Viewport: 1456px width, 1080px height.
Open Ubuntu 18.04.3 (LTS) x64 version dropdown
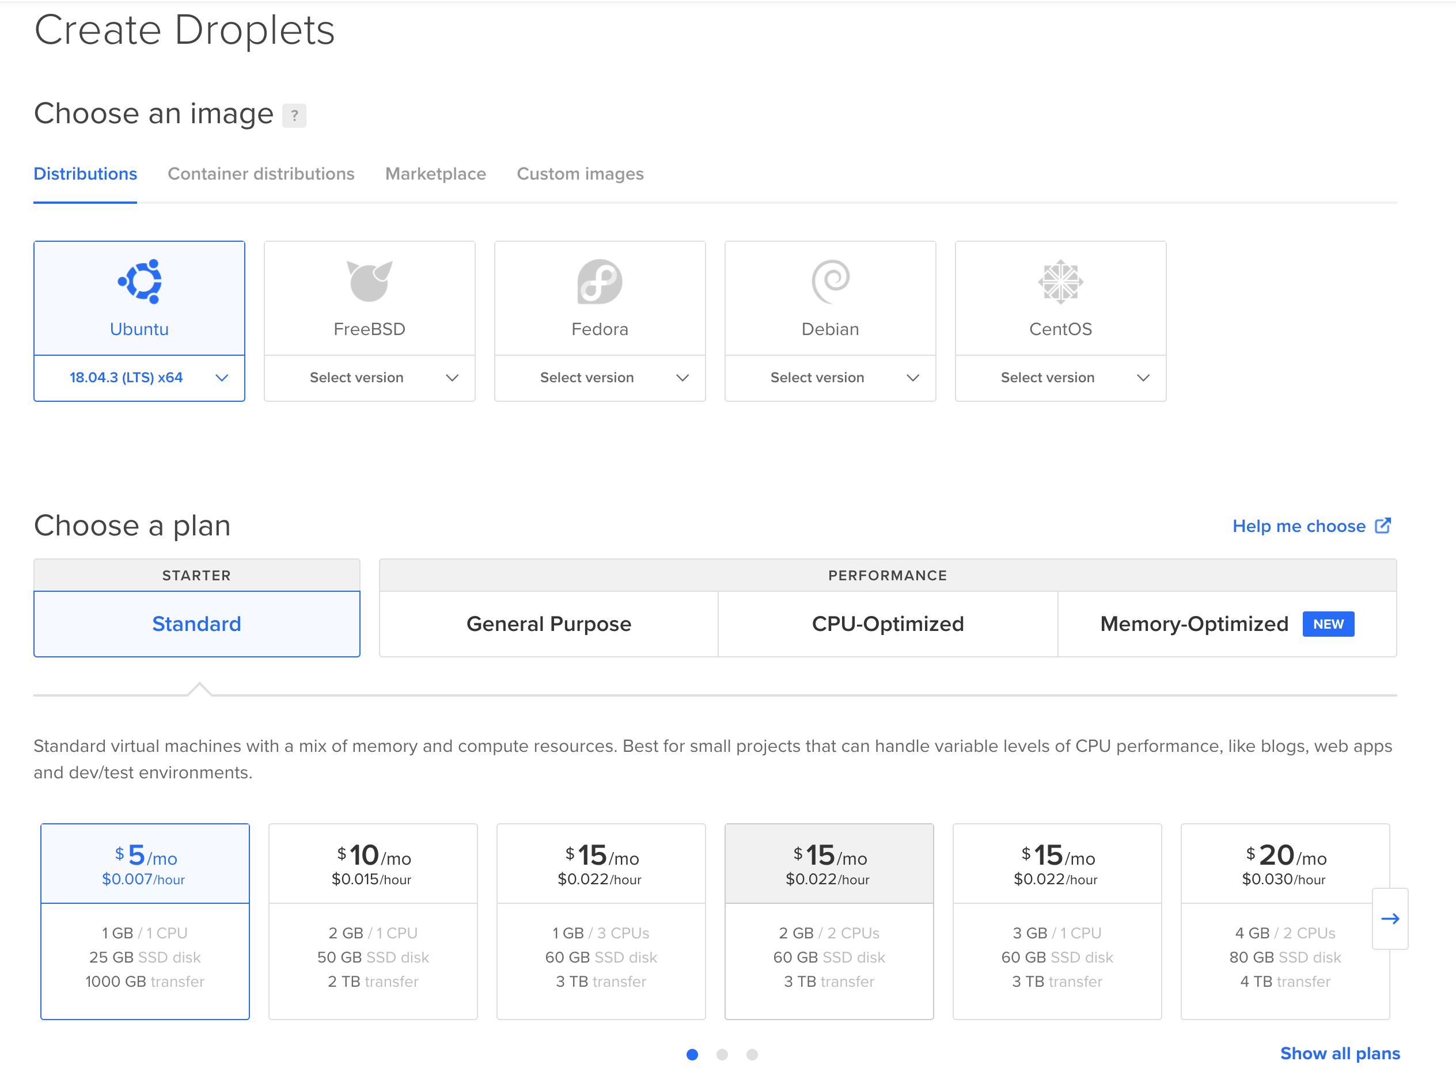pyautogui.click(x=139, y=378)
